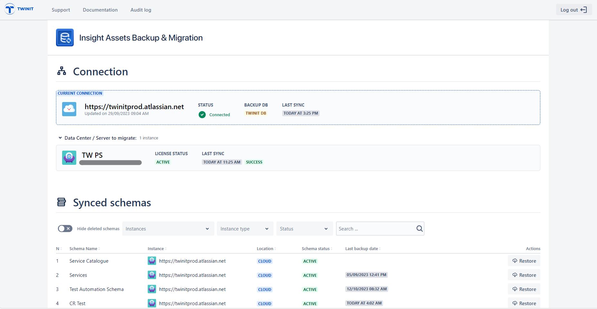Click CLOUD badge in Service Catalogue row

265,261
